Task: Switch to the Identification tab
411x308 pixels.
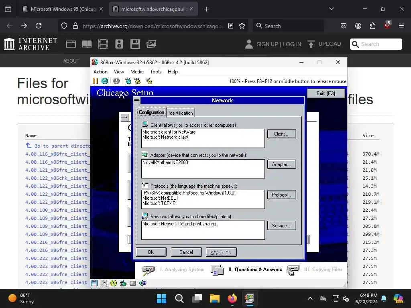Action: click(x=181, y=113)
